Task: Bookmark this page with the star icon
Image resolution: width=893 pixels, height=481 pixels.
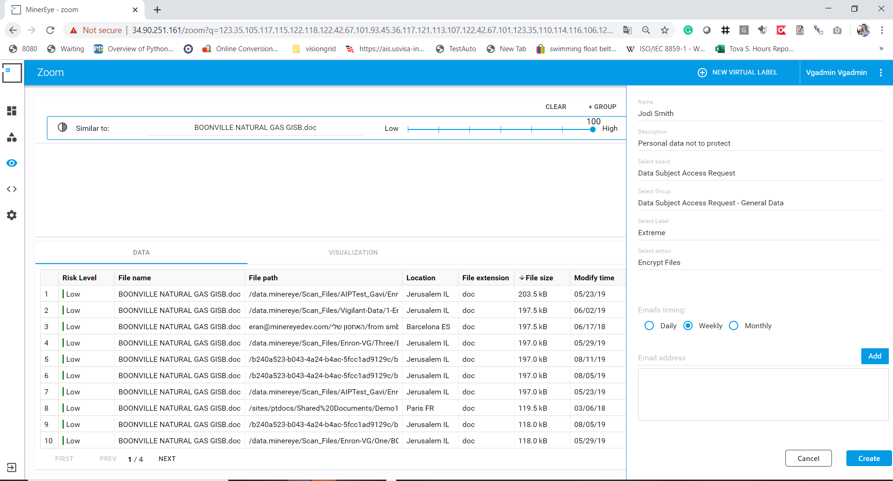Action: (665, 30)
